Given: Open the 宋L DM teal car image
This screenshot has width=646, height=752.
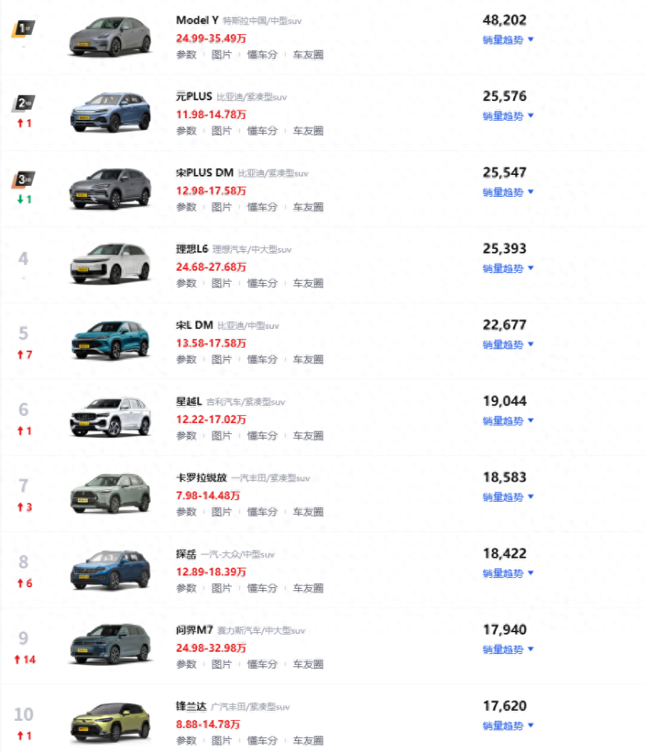Looking at the screenshot, I should (x=111, y=341).
